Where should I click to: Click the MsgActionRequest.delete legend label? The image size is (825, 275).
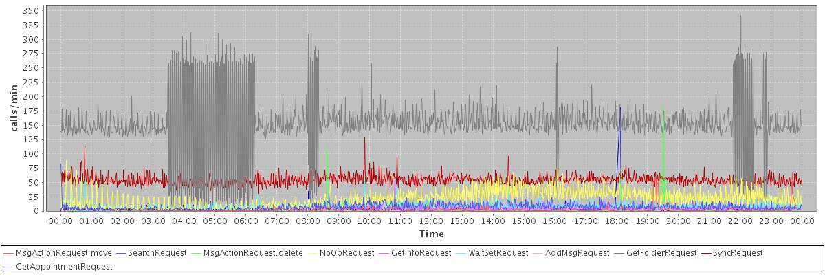click(253, 253)
